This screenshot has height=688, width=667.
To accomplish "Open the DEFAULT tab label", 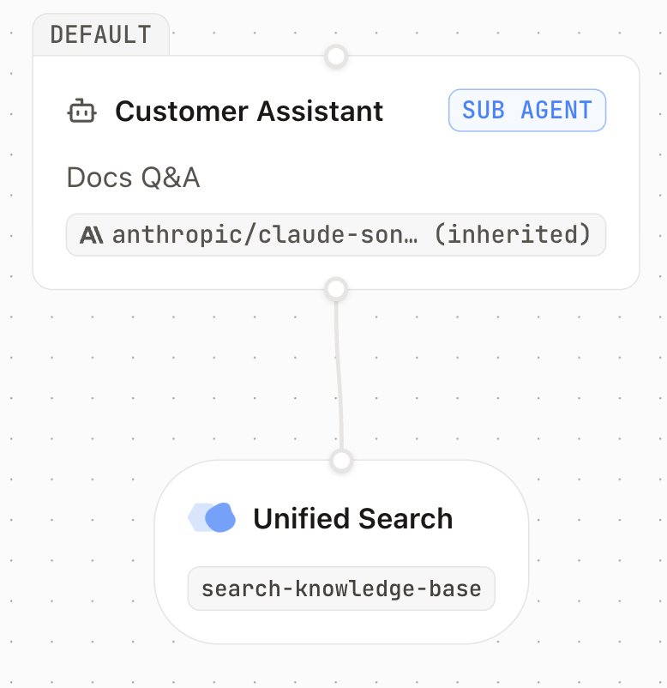I will point(101,34).
